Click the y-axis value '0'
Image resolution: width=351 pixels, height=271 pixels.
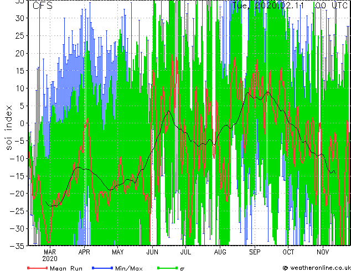[x=22, y=123]
